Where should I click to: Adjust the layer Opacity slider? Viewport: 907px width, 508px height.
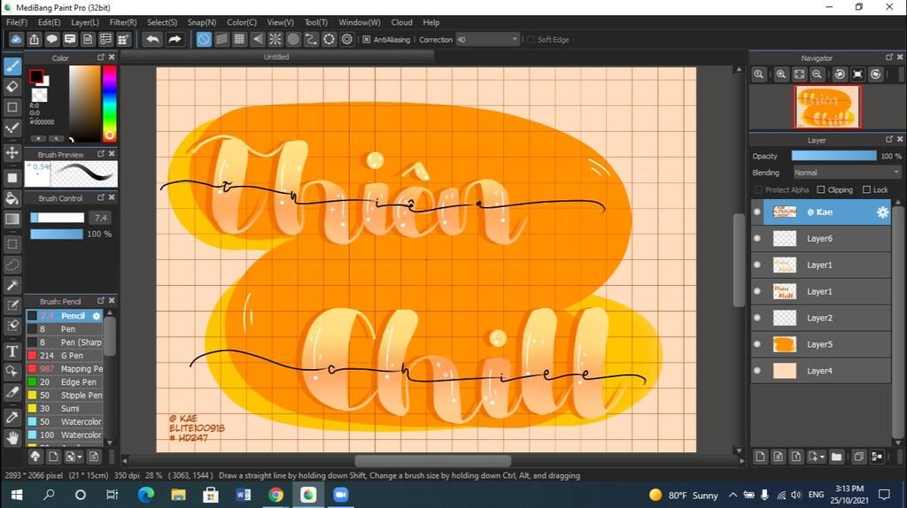point(833,156)
